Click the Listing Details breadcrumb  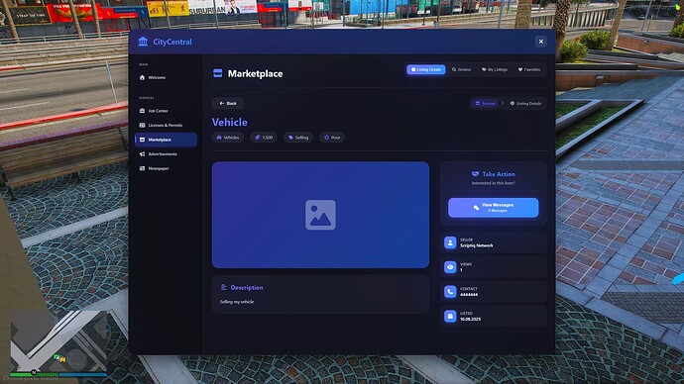pos(525,103)
